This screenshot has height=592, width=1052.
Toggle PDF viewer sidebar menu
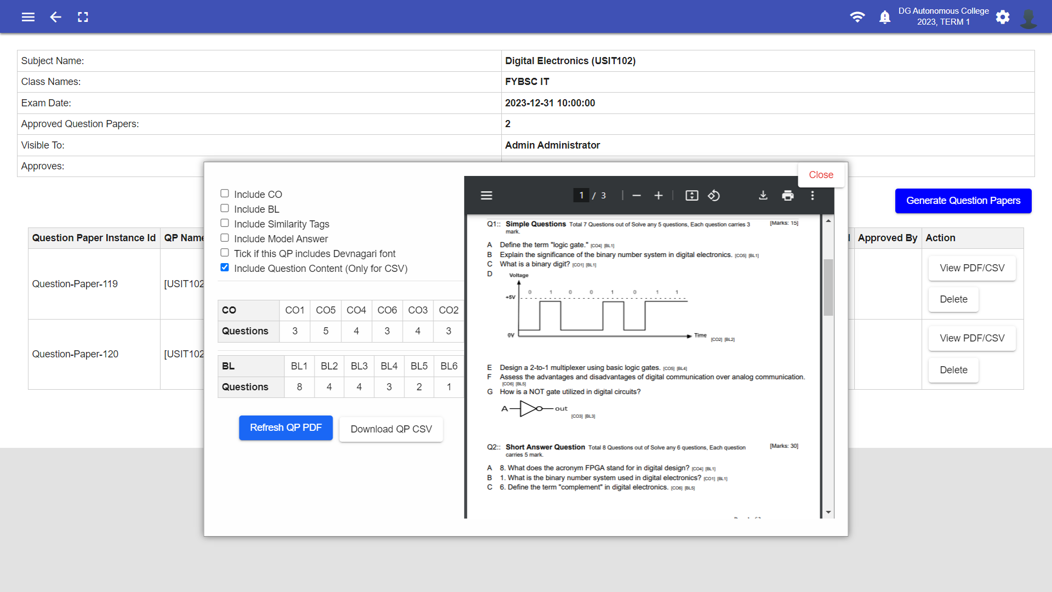(487, 196)
